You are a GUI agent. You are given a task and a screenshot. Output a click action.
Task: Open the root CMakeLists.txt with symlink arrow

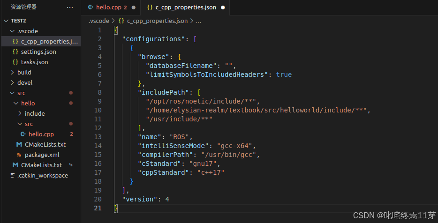click(41, 165)
